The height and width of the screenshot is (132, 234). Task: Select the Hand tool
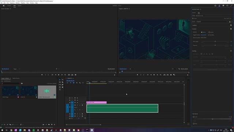tap(63, 87)
